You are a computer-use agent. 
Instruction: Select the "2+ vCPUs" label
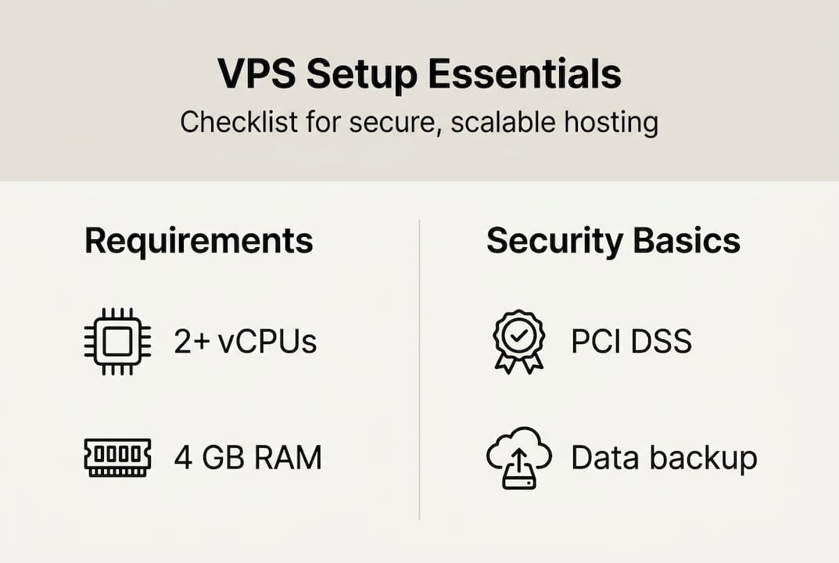pos(245,342)
